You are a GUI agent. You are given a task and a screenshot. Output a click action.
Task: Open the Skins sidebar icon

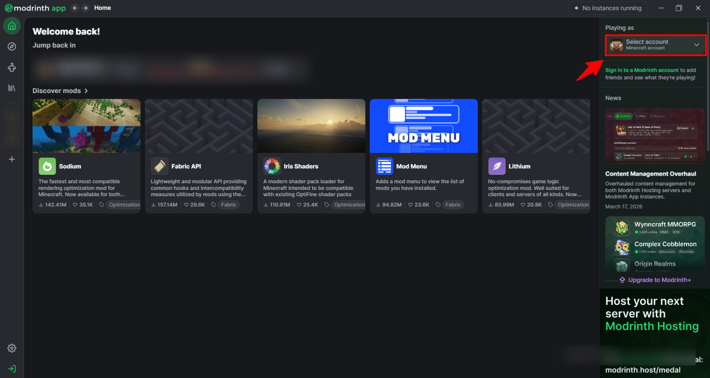coord(12,67)
